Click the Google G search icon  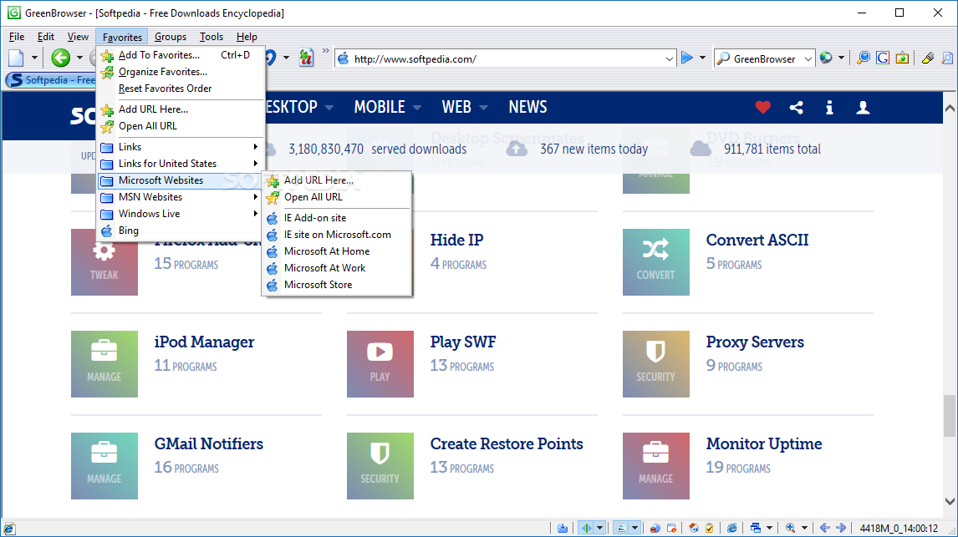pyautogui.click(x=882, y=58)
